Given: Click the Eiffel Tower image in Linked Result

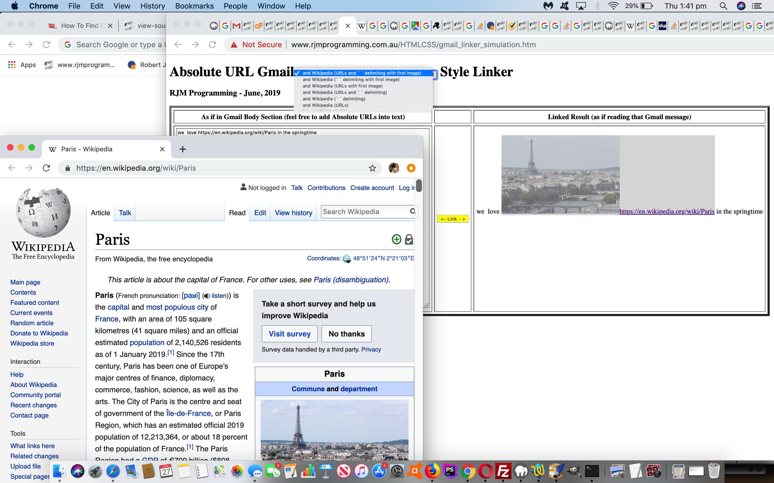Looking at the screenshot, I should (x=560, y=175).
